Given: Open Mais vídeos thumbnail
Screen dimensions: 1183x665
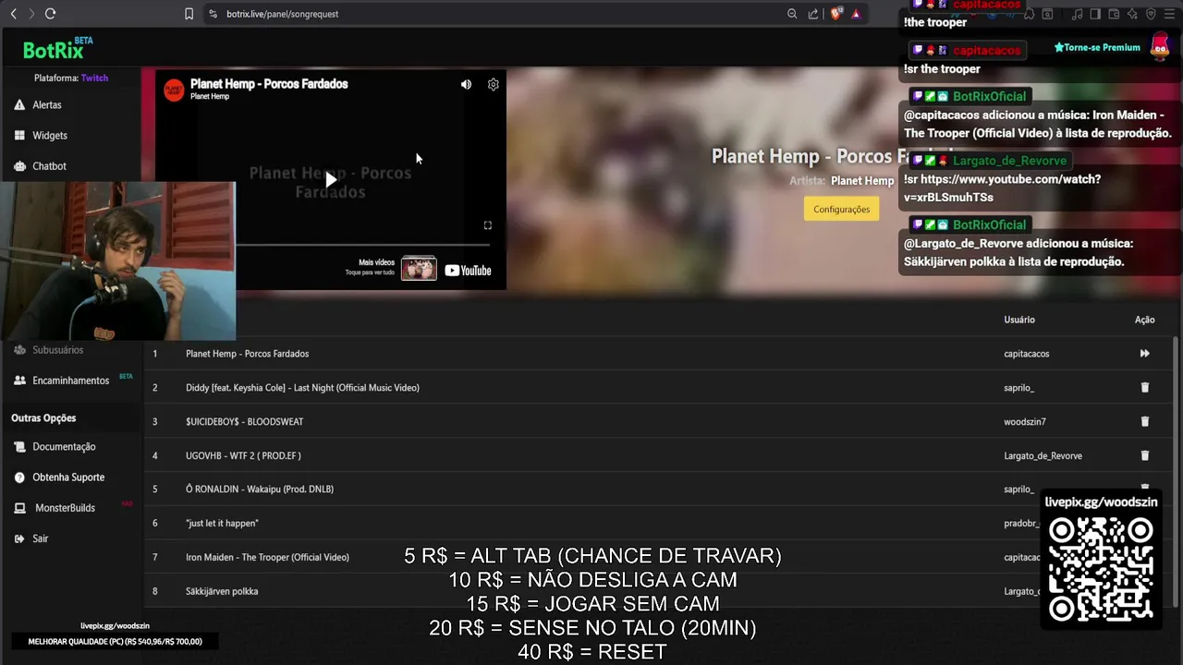Looking at the screenshot, I should (x=419, y=269).
